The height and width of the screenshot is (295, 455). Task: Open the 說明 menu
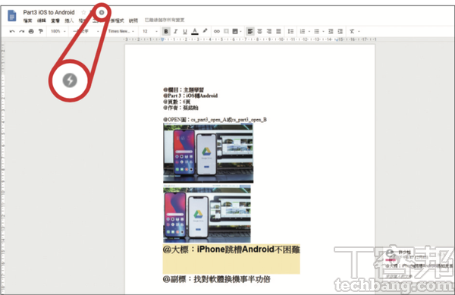tap(133, 20)
